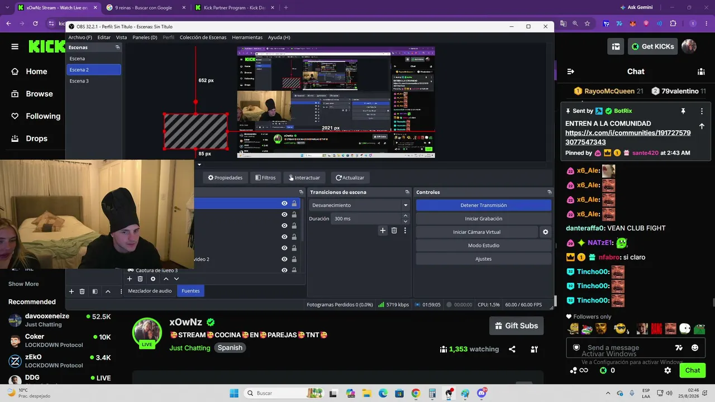
Task: Open Propiedades of the selected source
Action: [x=225, y=178]
